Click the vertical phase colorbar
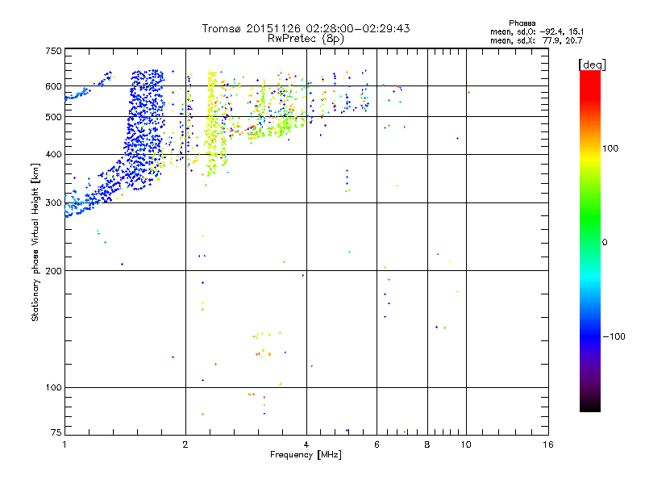The height and width of the screenshot is (484, 645). coord(590,241)
